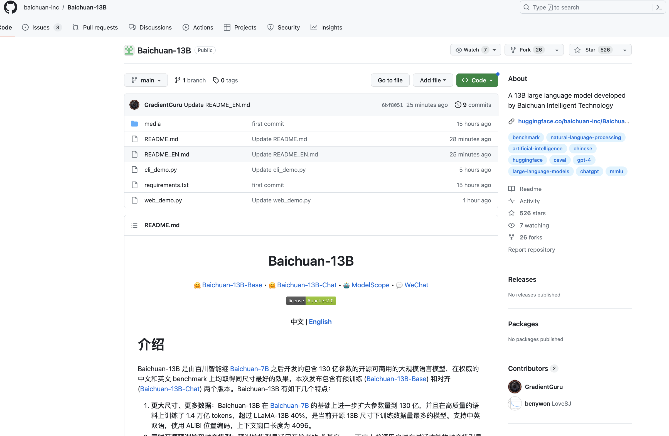This screenshot has height=436, width=669.
Task: Open the ModelScope link
Action: click(x=370, y=285)
